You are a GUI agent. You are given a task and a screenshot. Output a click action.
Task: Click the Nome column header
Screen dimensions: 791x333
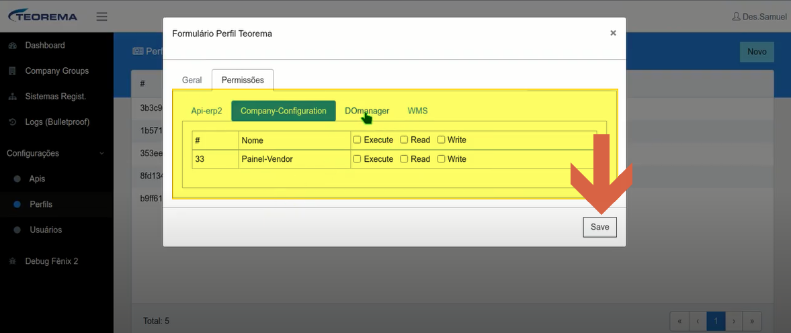coord(294,140)
